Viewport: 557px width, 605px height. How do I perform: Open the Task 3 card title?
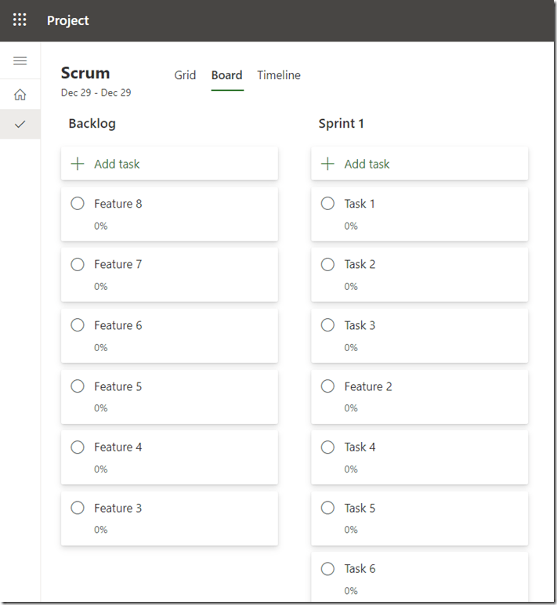360,325
